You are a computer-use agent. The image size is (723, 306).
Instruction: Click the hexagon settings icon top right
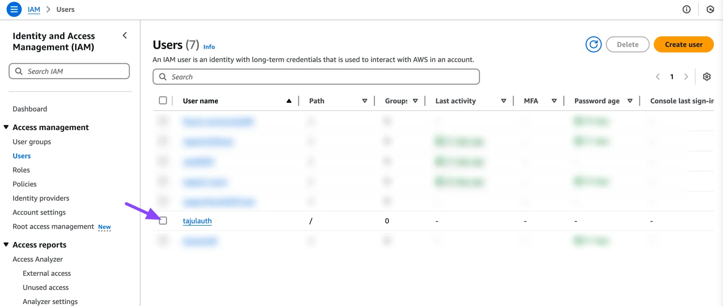710,9
